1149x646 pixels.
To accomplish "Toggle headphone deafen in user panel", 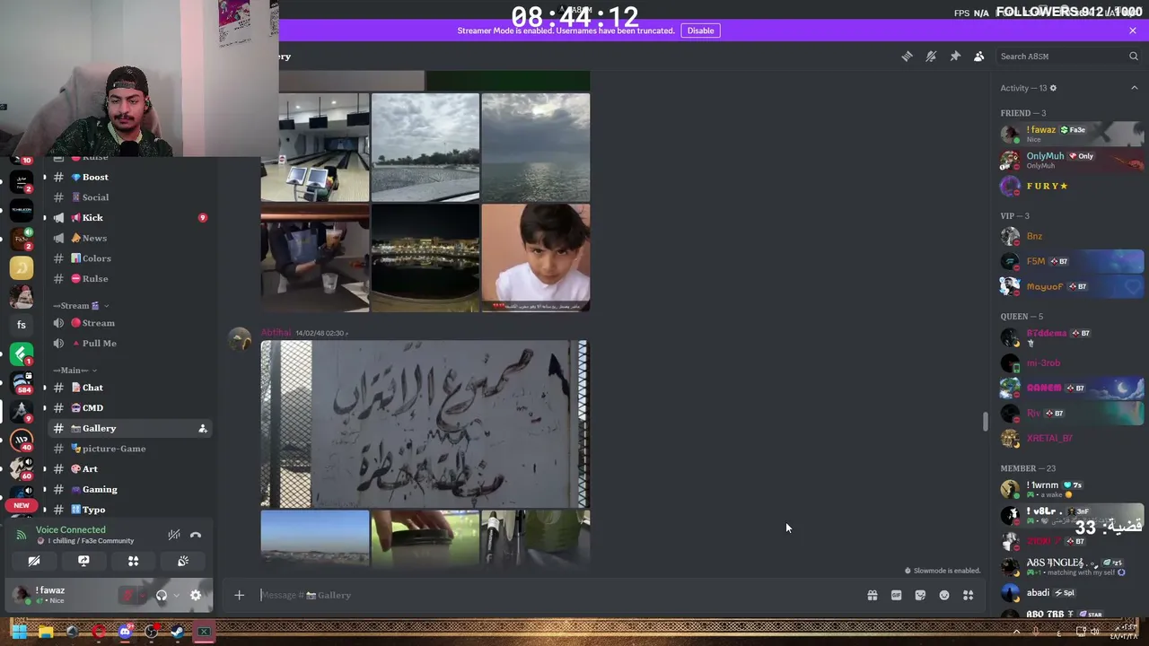I will [x=162, y=596].
